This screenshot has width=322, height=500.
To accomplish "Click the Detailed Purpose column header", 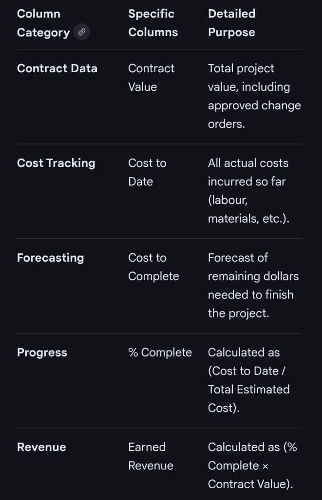I will (x=231, y=23).
